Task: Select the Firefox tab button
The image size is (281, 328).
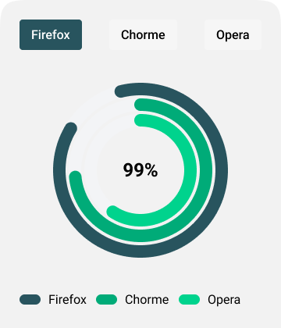Action: click(51, 34)
